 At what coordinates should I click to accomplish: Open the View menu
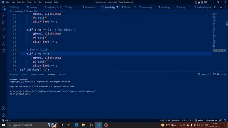pos(29,2)
